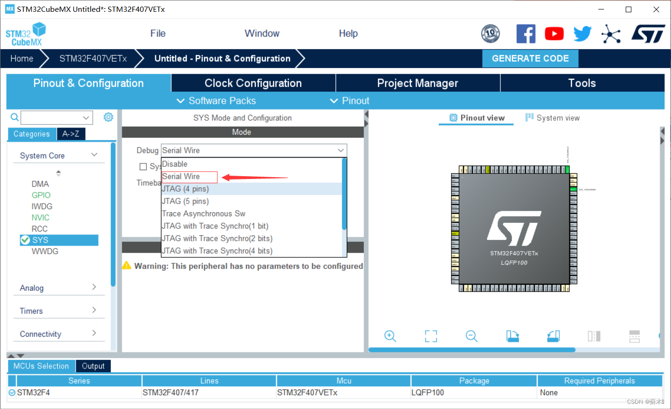Viewport: 671px width, 409px height.
Task: Zoom in on the pinout view
Action: (x=390, y=336)
